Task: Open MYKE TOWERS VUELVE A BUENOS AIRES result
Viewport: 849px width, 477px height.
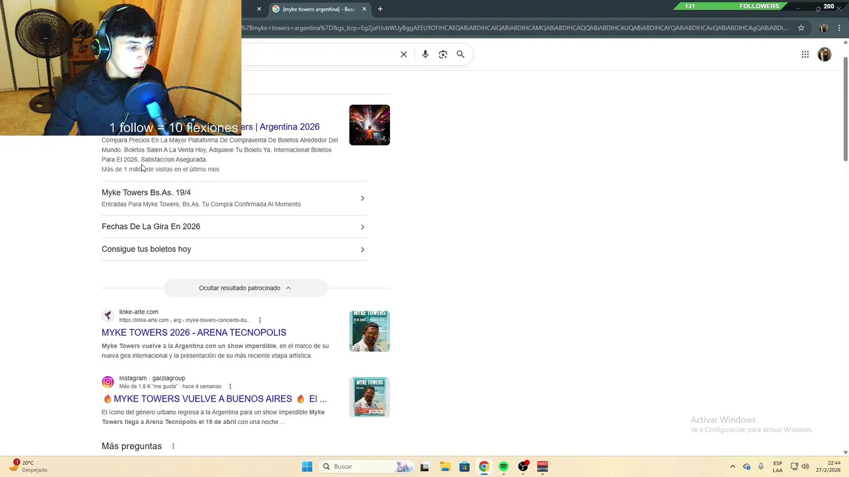Action: coord(214,399)
